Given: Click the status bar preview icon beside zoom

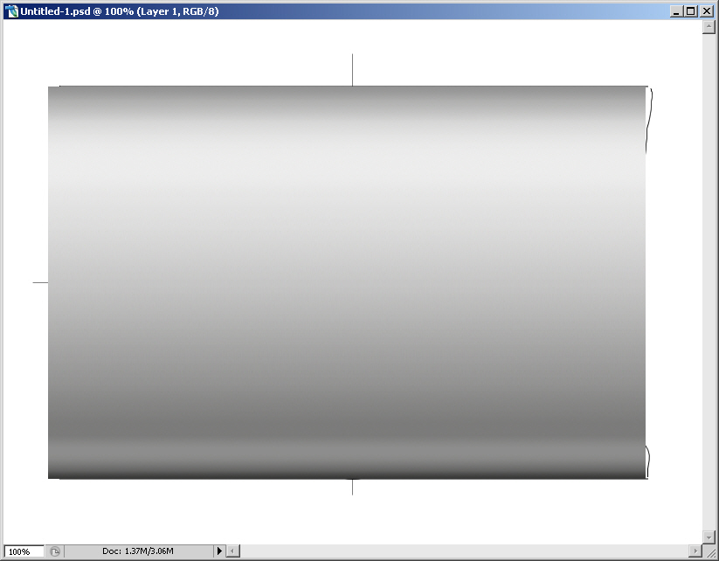Looking at the screenshot, I should [x=54, y=551].
